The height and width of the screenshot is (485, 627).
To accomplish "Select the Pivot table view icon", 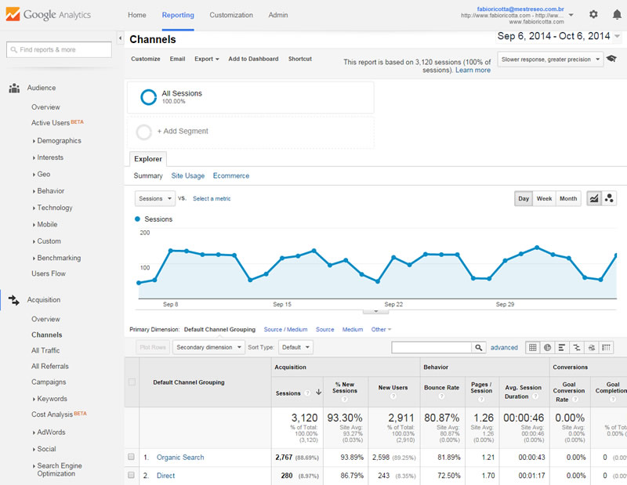I will tap(606, 347).
